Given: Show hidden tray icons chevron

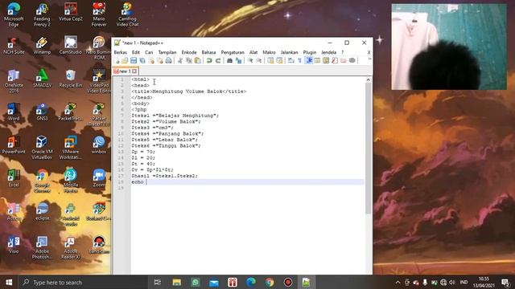Looking at the screenshot, I should coord(398,282).
